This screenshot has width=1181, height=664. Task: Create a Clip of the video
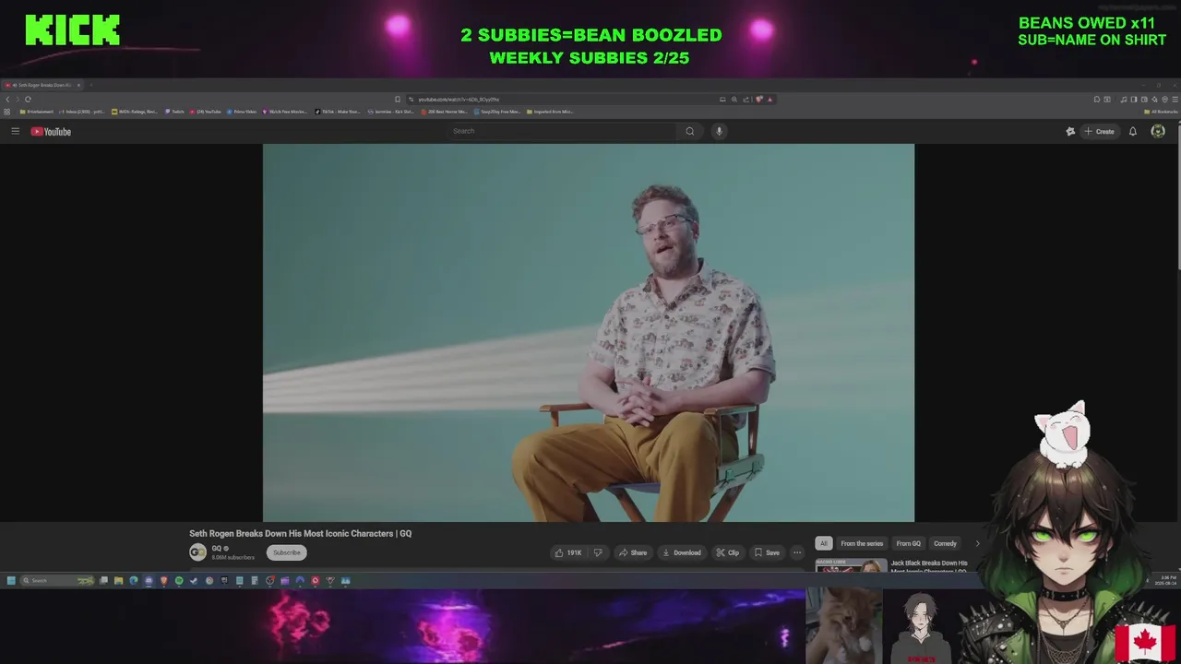click(x=728, y=552)
